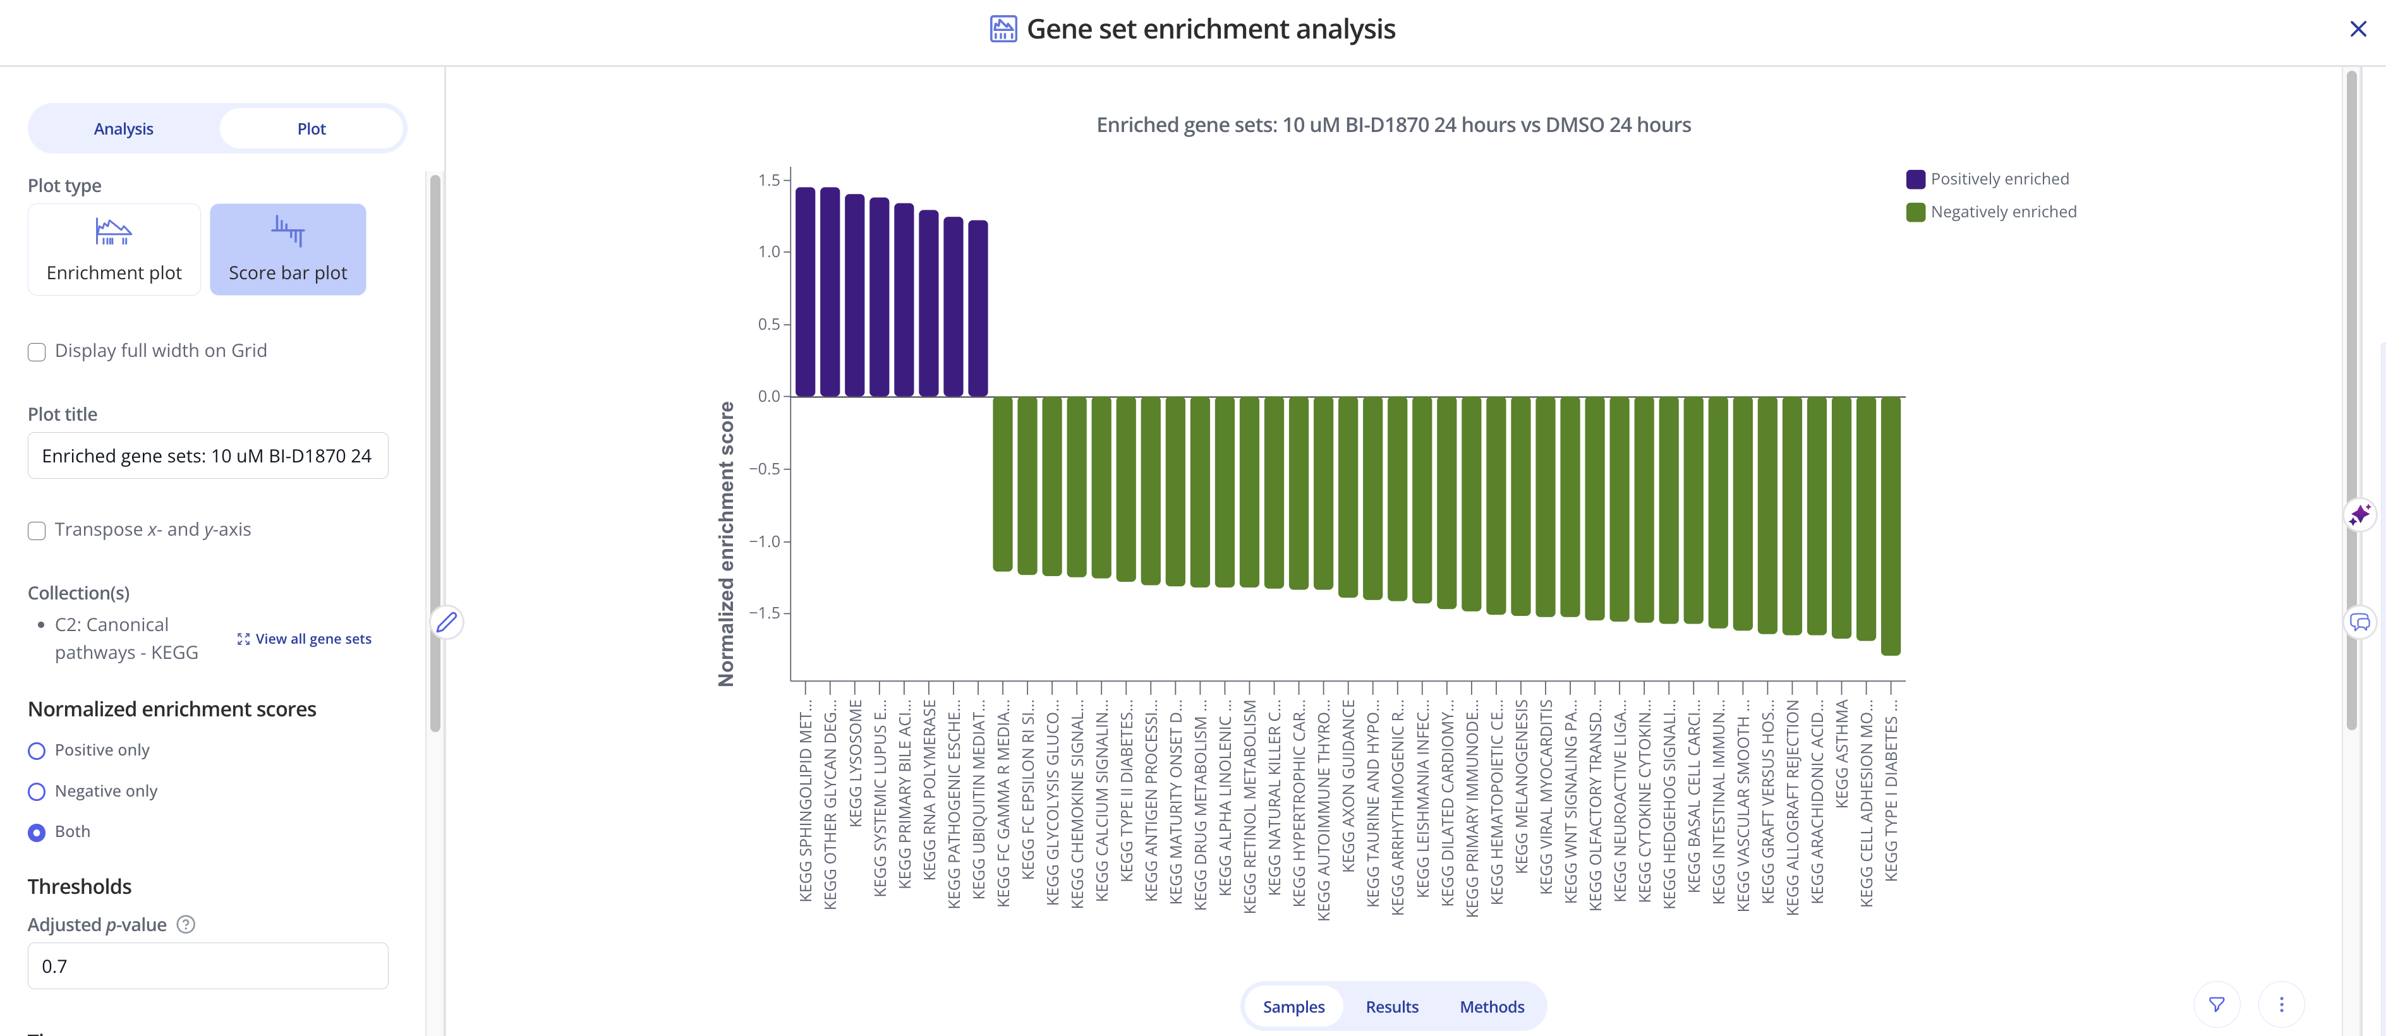Open the plot filter options
The height and width of the screenshot is (1036, 2386).
[2219, 1004]
